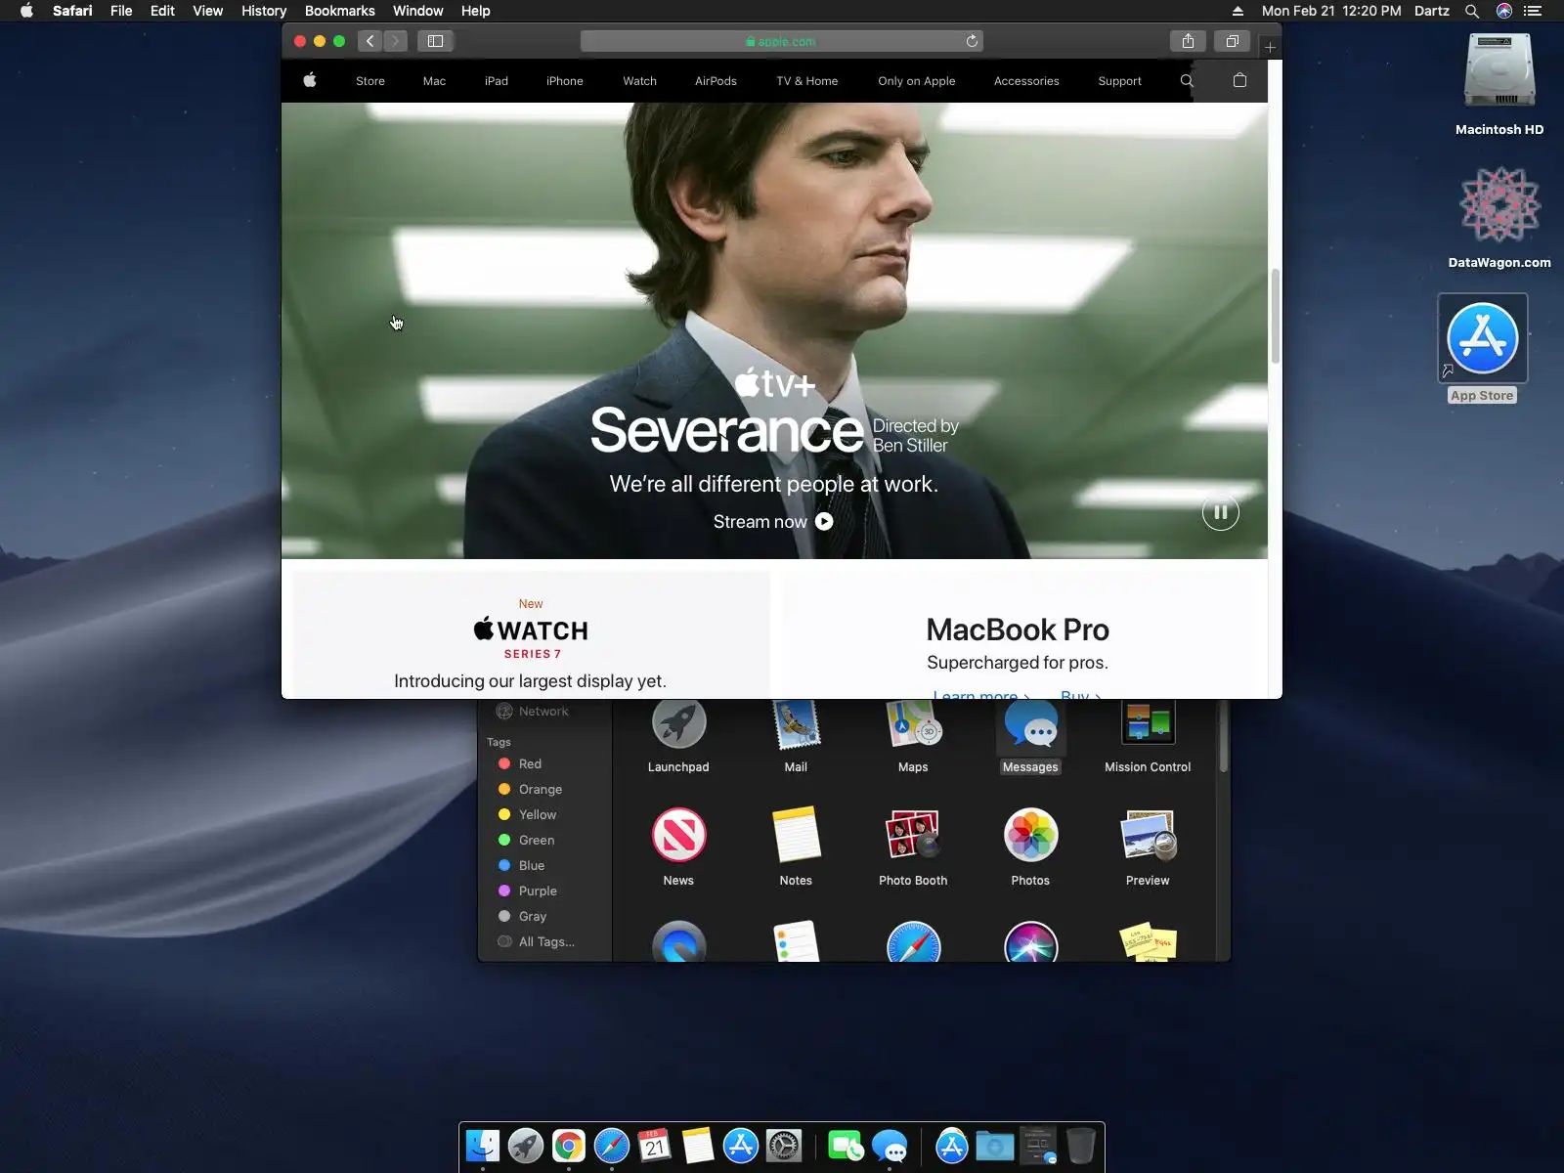The width and height of the screenshot is (1564, 1173).
Task: Visit the AirPods section
Action: point(716,81)
